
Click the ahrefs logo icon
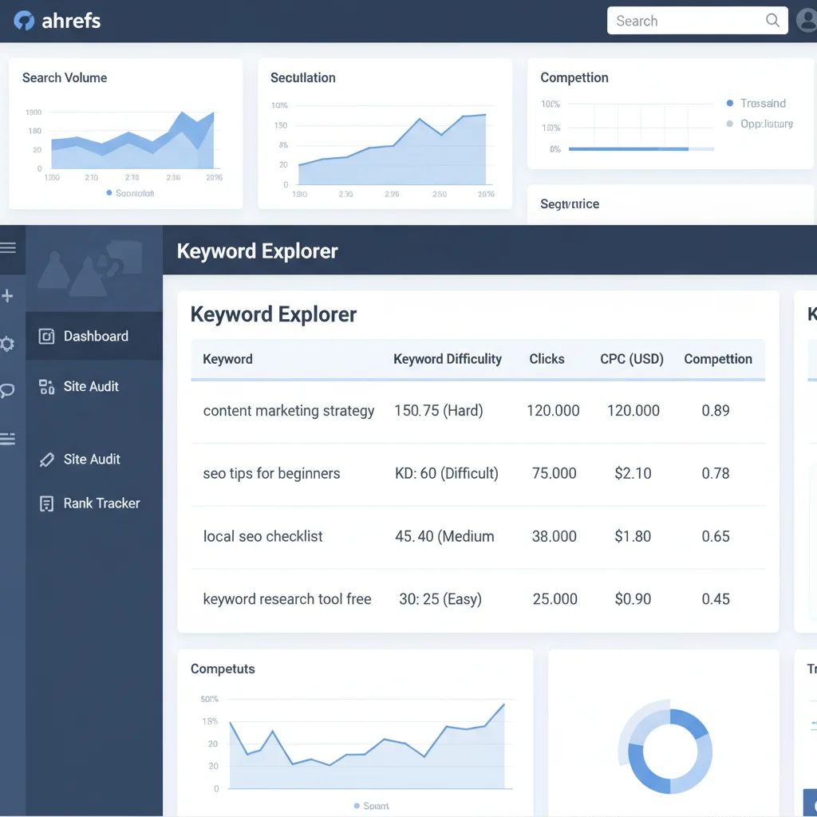pos(24,21)
